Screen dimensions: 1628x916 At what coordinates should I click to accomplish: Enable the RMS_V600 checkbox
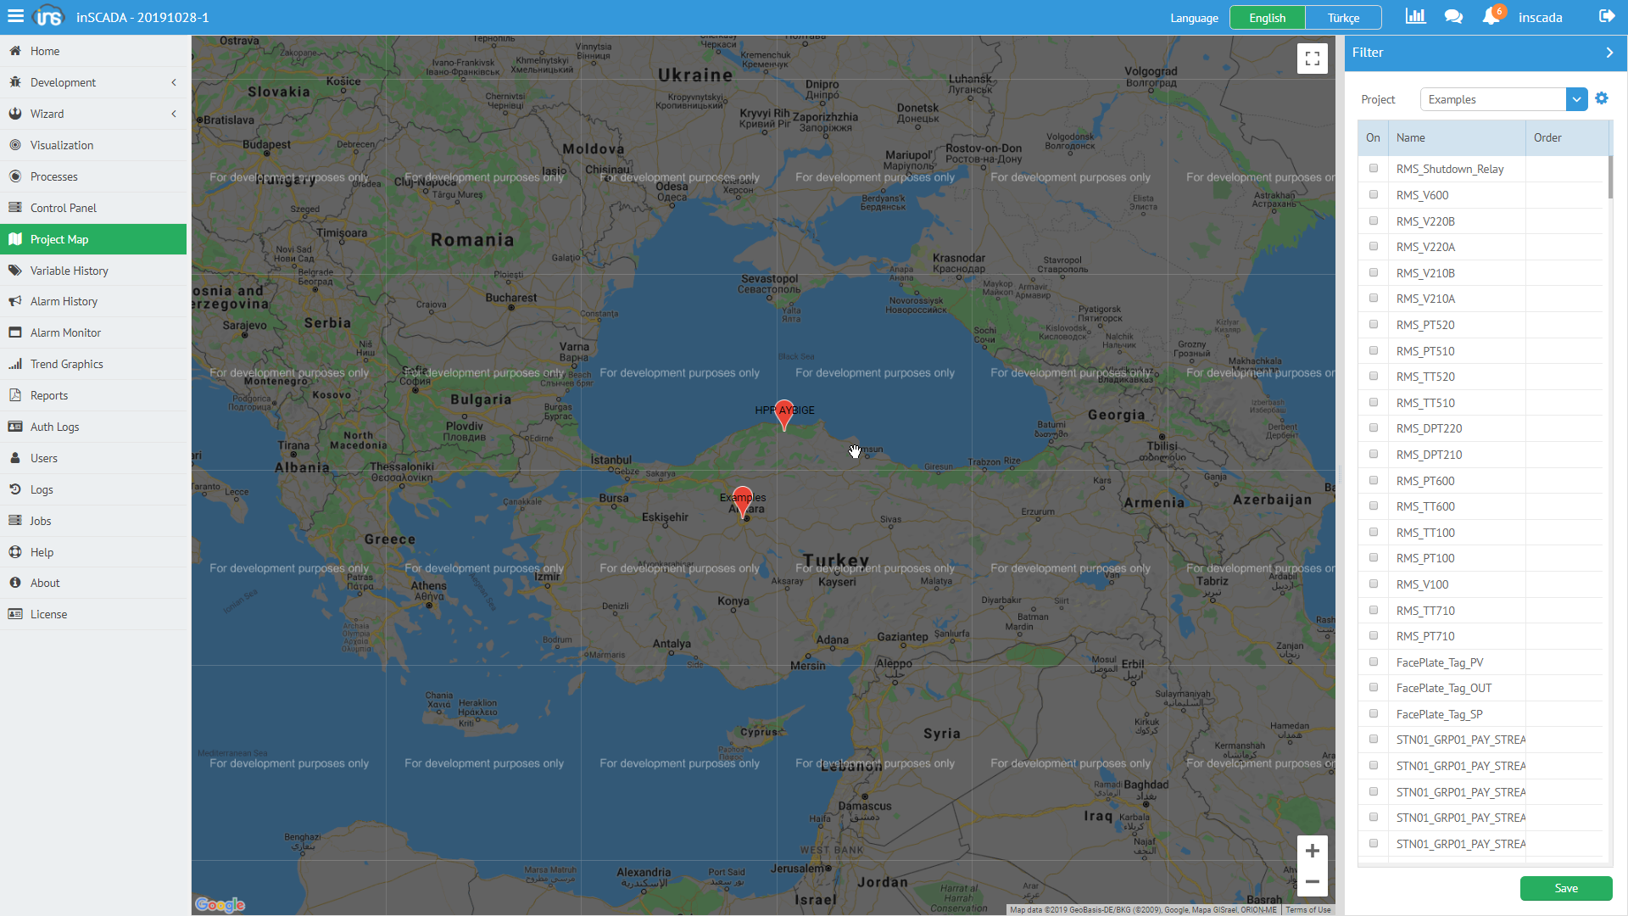(1374, 194)
